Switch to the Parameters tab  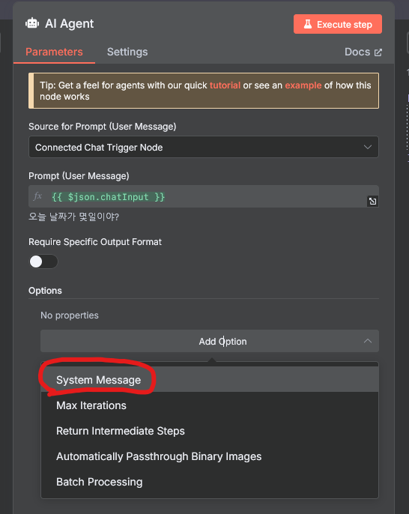coord(54,52)
